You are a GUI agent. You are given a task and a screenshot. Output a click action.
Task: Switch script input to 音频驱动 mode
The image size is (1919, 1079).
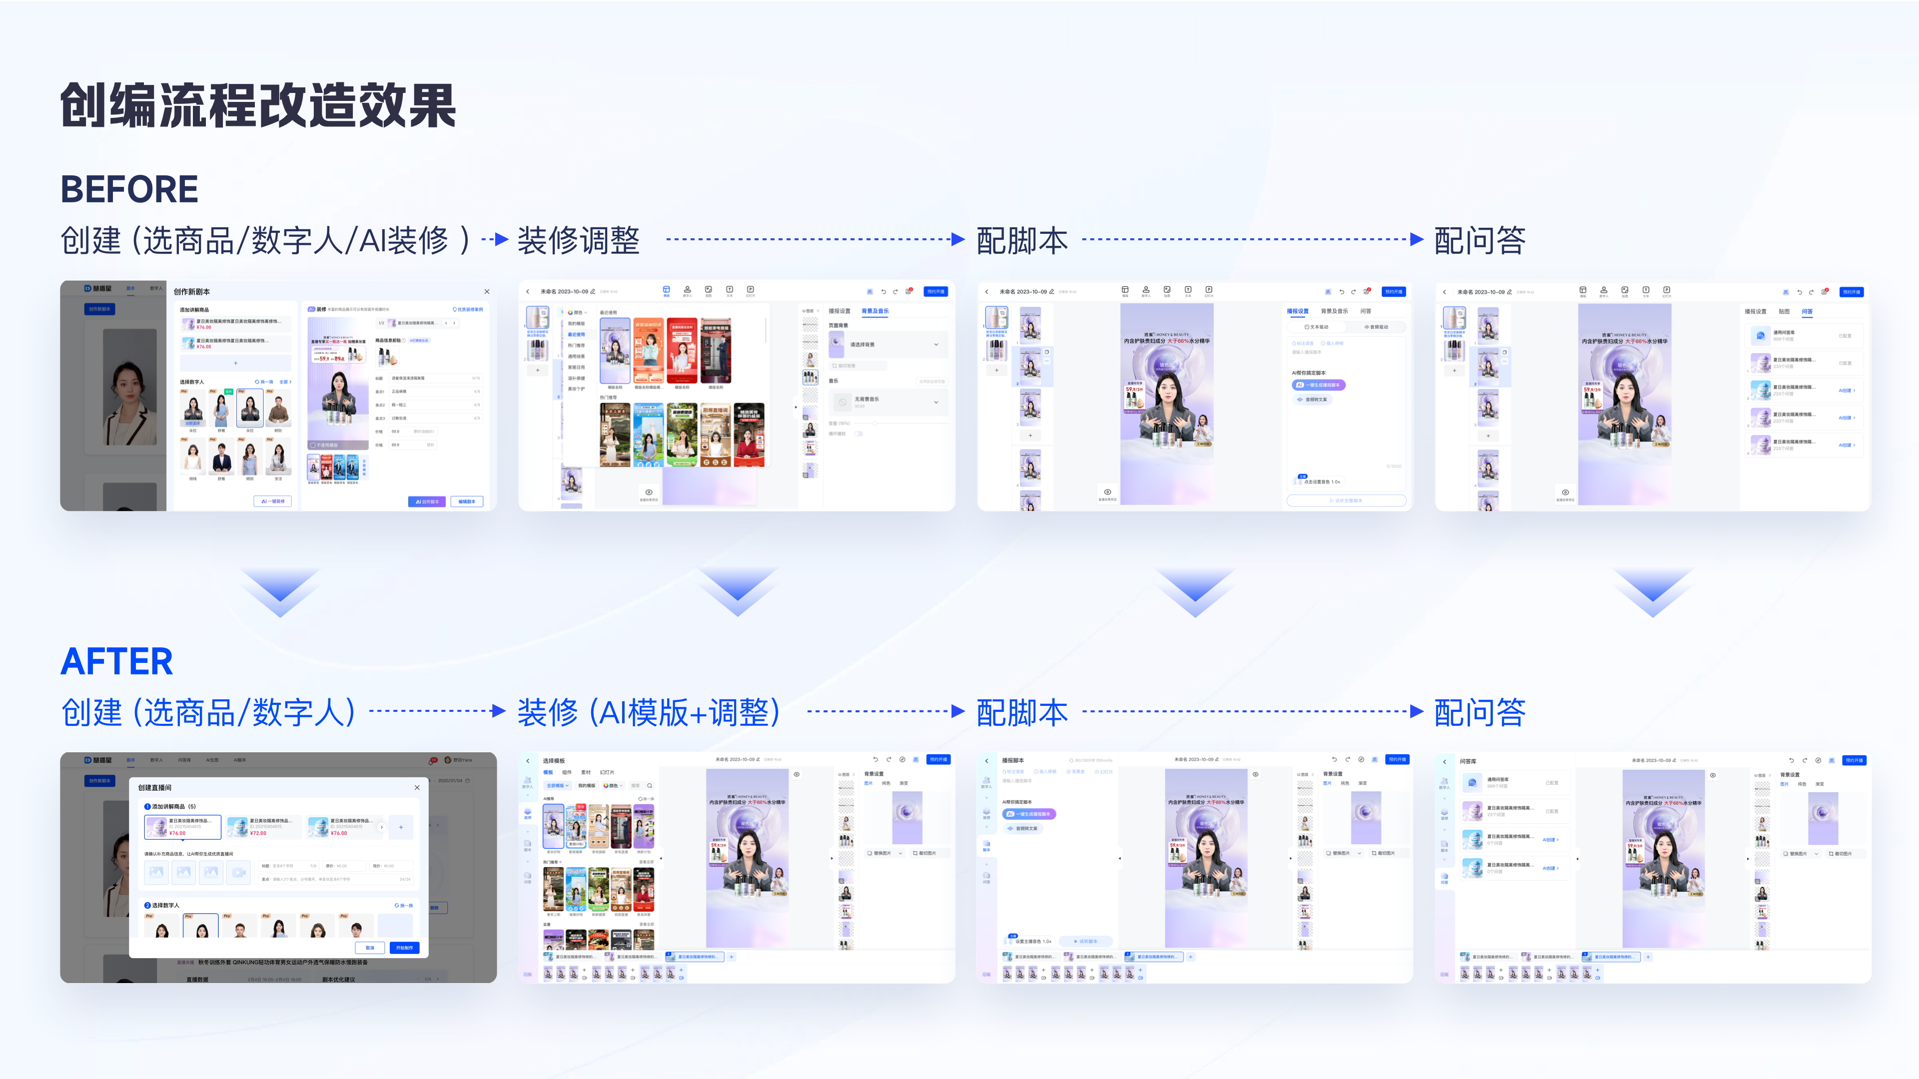1377,328
